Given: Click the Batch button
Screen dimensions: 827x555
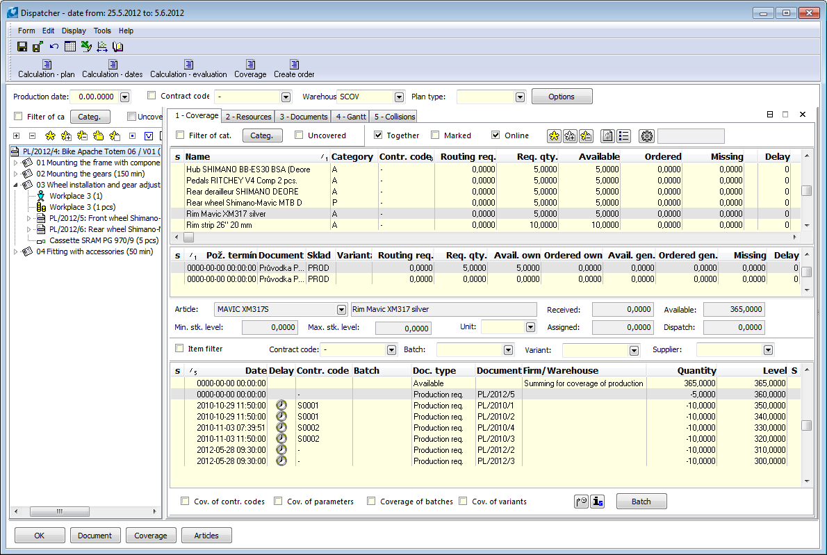Looking at the screenshot, I should point(641,502).
